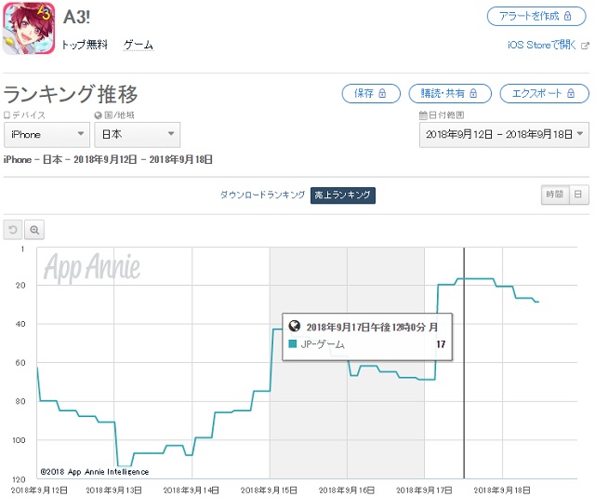This screenshot has width=595, height=497.
Task: Expand the date range picker dropdown
Action: [x=504, y=135]
